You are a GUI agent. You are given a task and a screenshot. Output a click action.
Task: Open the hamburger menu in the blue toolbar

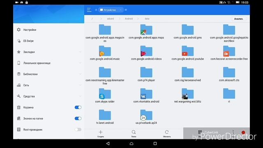(x=89, y=10)
